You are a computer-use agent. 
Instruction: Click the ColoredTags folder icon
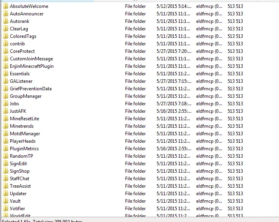point(6,36)
